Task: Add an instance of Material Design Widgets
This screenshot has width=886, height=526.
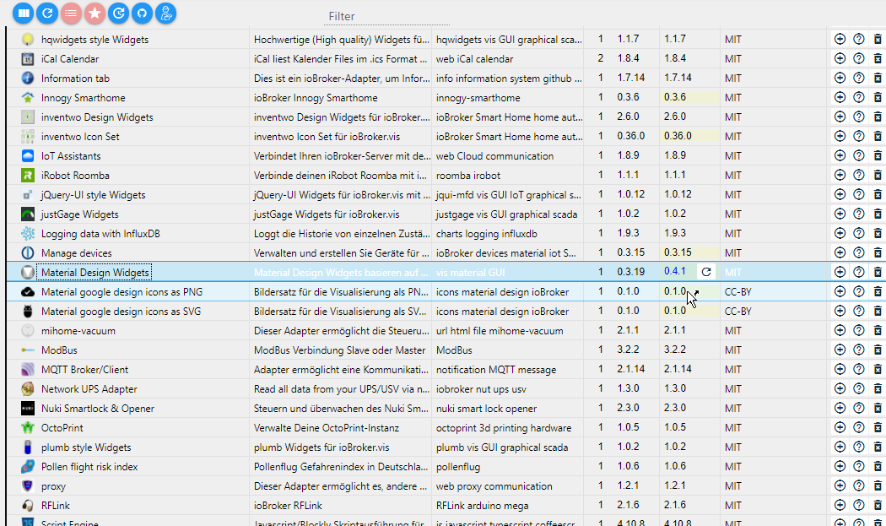Action: click(840, 272)
